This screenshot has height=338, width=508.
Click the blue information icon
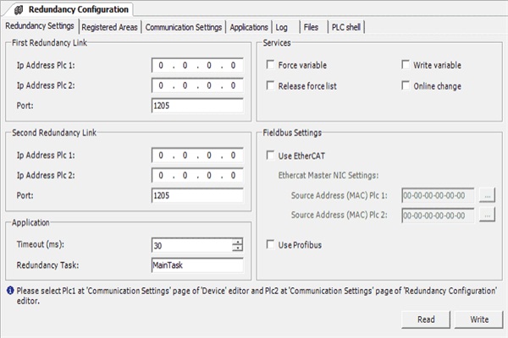tap(9, 290)
